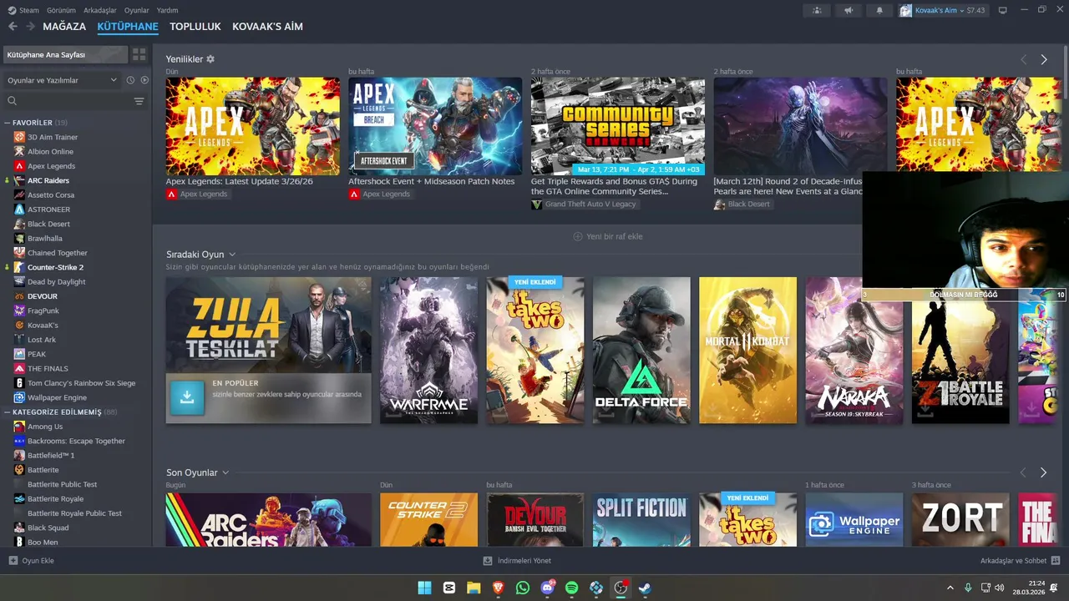1069x601 pixels.
Task: Click Yeni bir raf ekle
Action: 608,236
